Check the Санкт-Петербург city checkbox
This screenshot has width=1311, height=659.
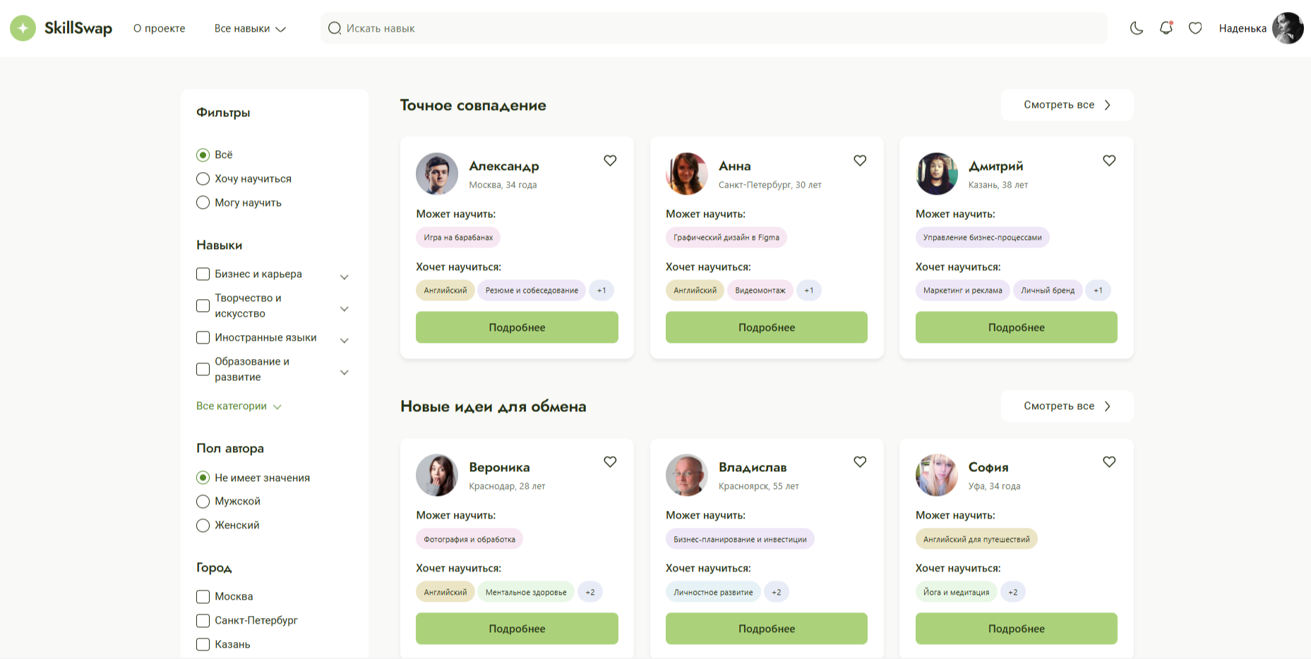[203, 620]
